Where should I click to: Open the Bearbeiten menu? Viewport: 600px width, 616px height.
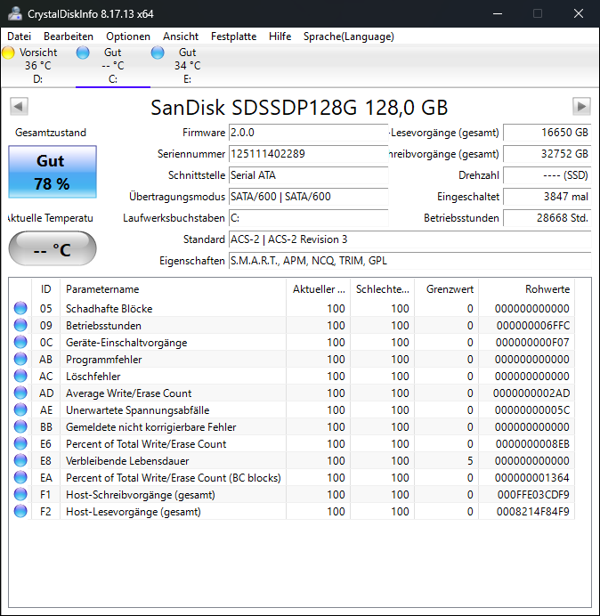[69, 36]
